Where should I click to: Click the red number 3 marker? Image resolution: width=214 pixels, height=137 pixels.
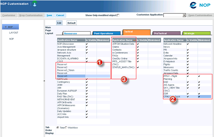point(123,80)
